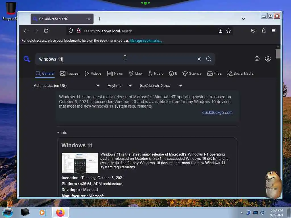
Task: Click the "Developer :" Microsoft row
Action: (x=80, y=190)
